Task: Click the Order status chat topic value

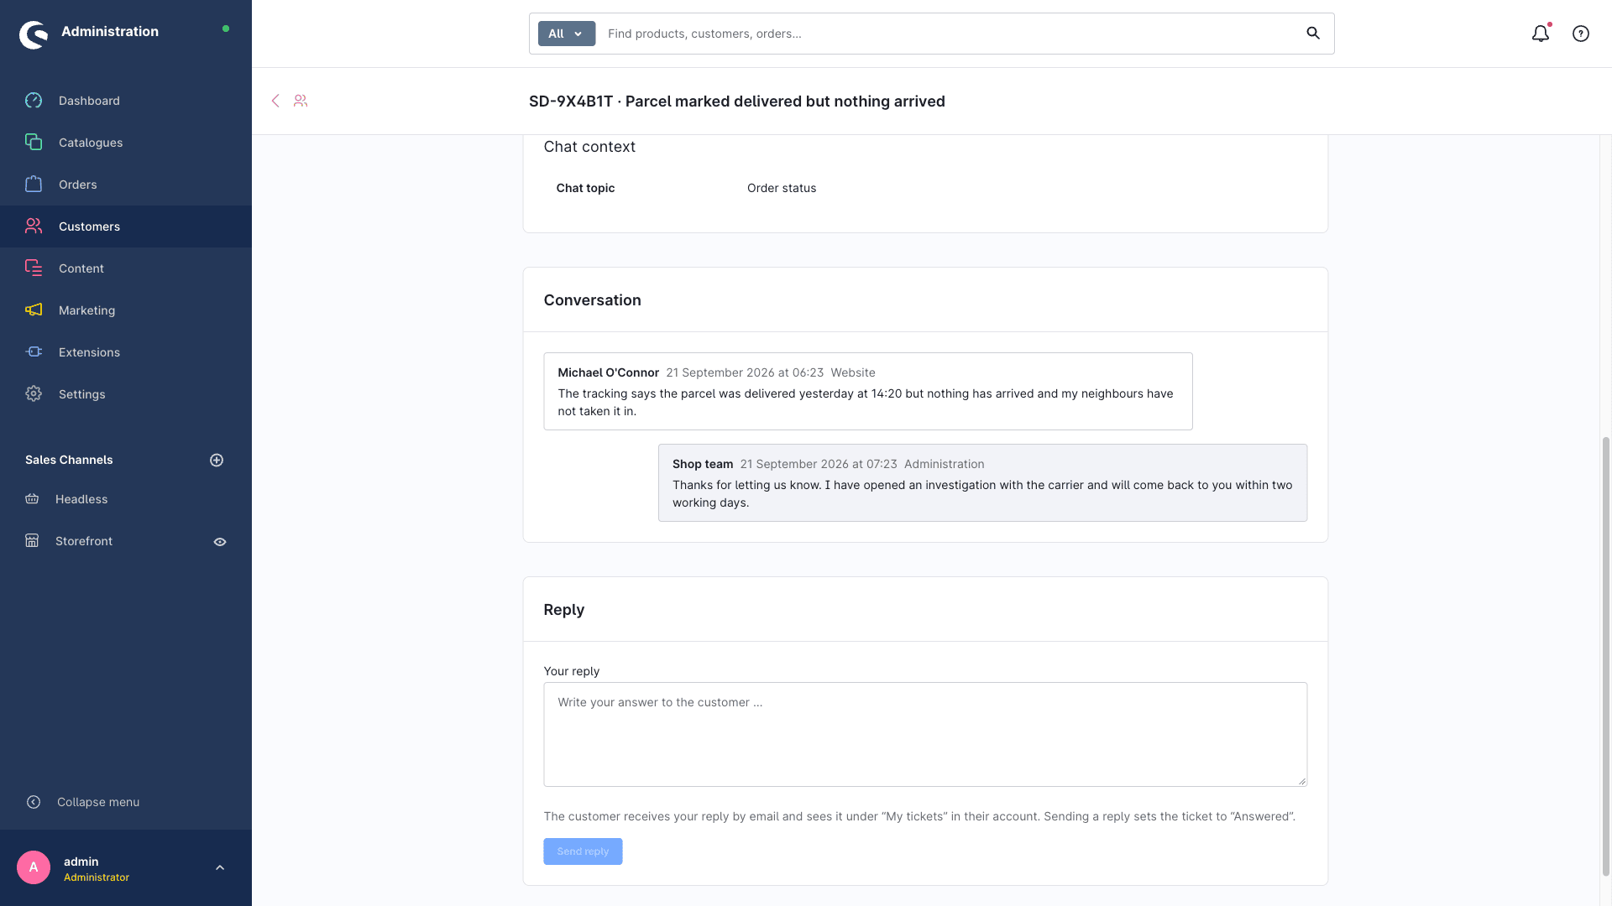Action: pos(782,188)
